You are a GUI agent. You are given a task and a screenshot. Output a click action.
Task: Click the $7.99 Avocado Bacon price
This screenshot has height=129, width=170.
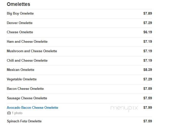(x=147, y=108)
